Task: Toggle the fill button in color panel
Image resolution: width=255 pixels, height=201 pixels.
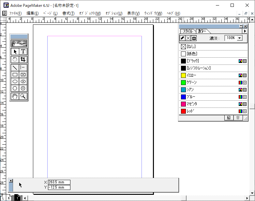Action: (188, 38)
